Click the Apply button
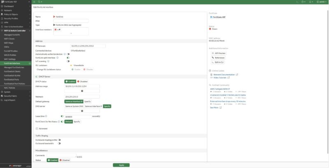The image size is (329, 168). click(x=121, y=165)
